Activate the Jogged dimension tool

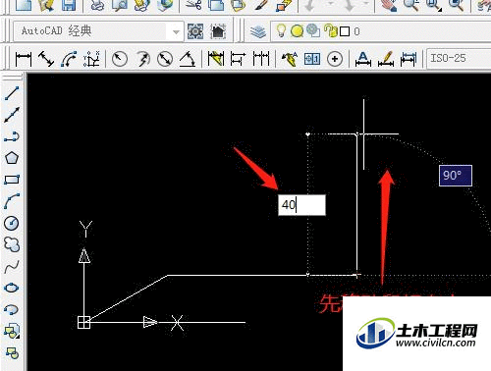point(142,59)
